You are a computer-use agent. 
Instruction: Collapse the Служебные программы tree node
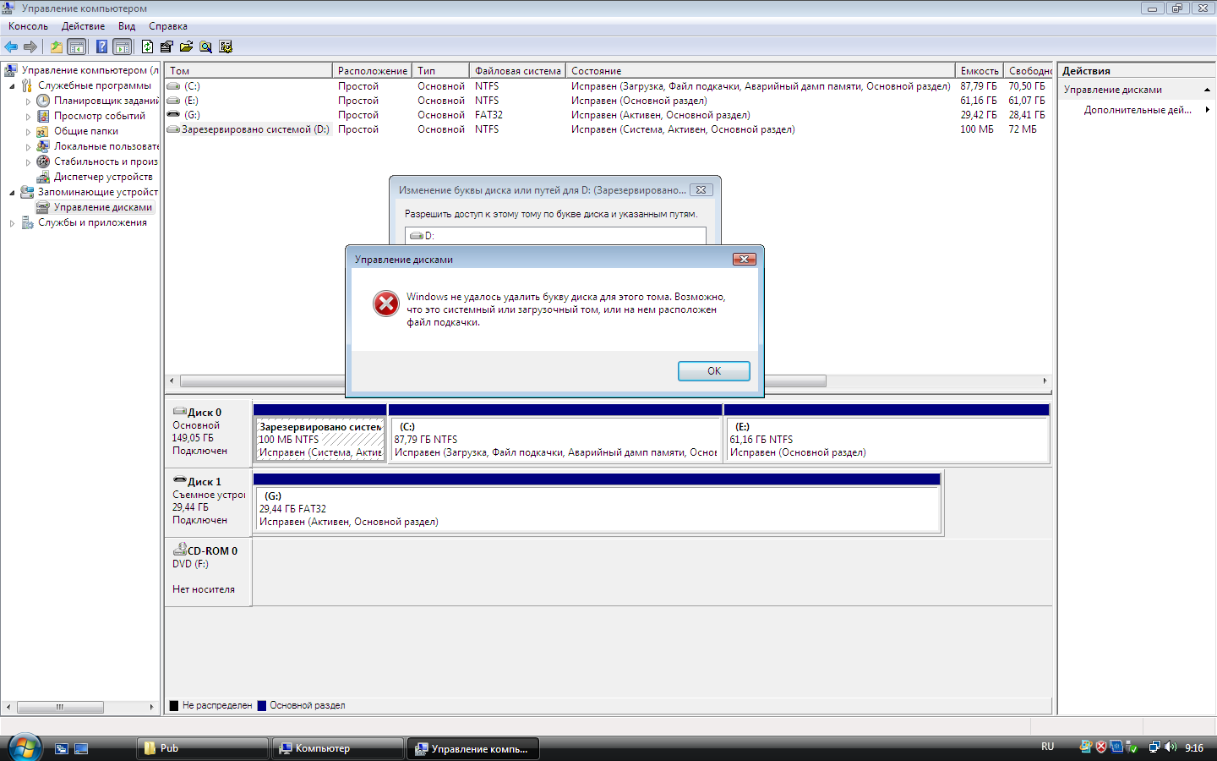click(12, 85)
